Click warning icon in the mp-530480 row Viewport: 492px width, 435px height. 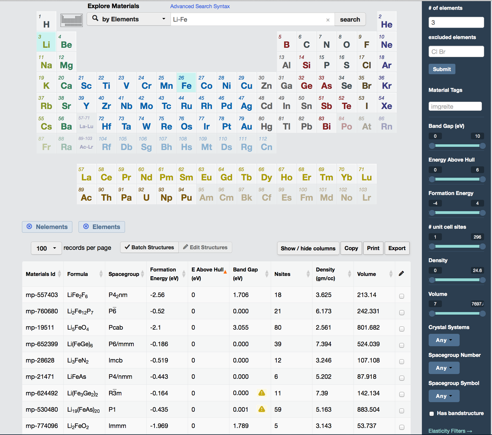[x=261, y=409]
